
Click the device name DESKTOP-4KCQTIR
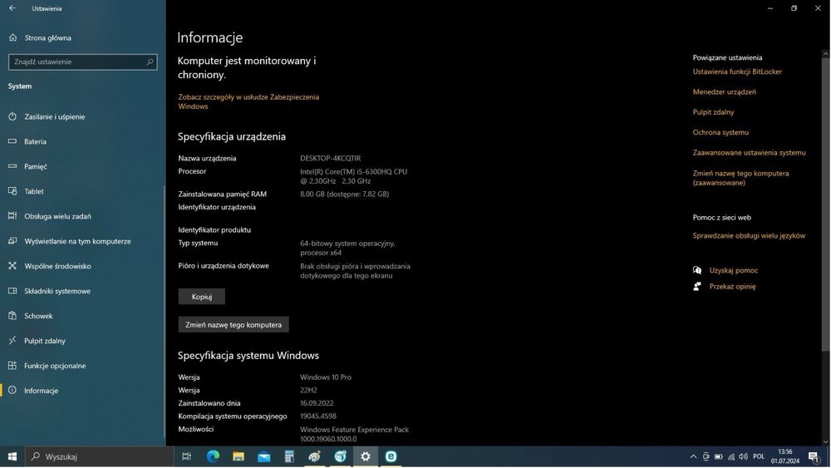click(330, 158)
